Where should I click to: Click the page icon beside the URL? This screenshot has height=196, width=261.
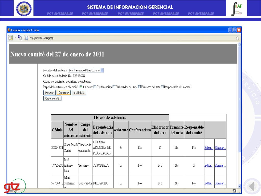pos(27,38)
